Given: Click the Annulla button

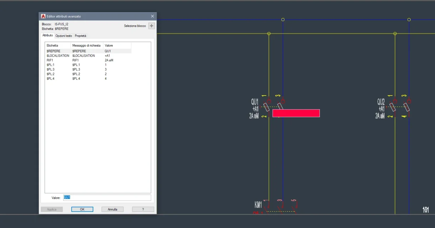Looking at the screenshot, I should point(113,209).
